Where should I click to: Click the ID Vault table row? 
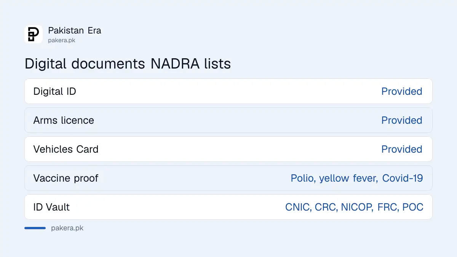[228, 207]
